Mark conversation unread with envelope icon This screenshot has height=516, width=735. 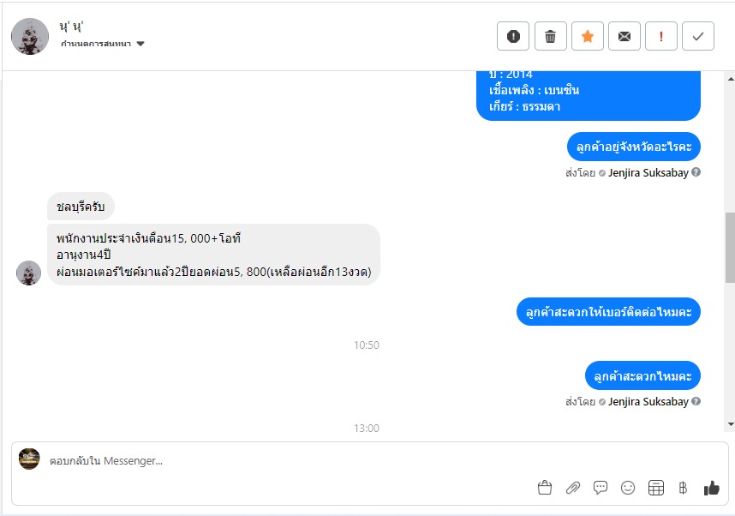[624, 36]
